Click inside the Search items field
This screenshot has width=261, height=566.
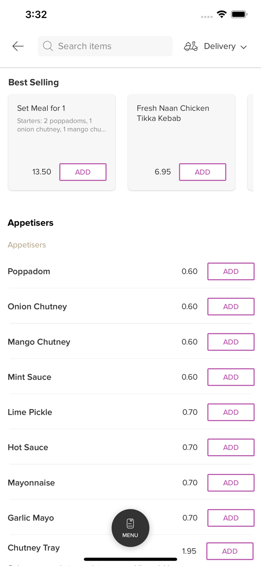click(x=105, y=46)
